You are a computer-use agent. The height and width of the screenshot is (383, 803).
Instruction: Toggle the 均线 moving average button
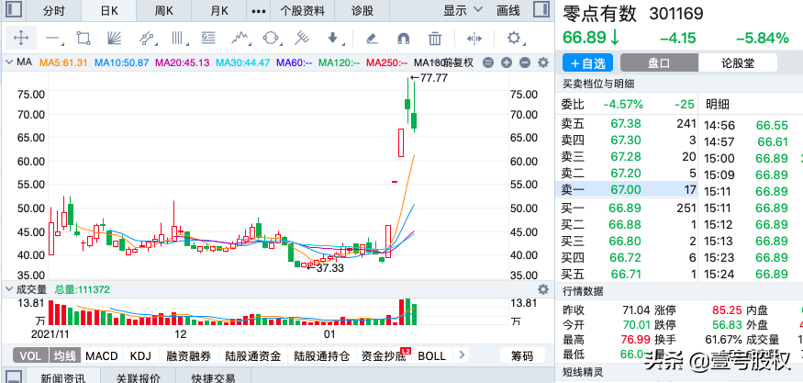[65, 355]
